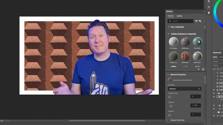Click the magnifier icon in material search

[x=170, y=21]
